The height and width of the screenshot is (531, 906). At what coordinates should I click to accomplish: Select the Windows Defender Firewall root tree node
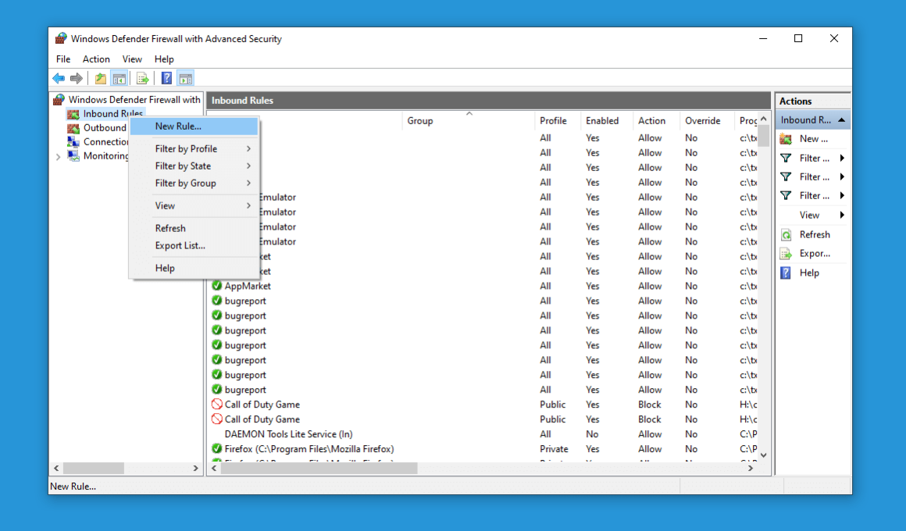(127, 99)
